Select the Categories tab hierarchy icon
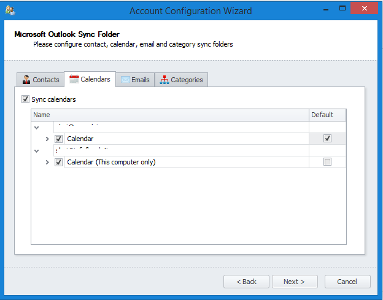 click(164, 80)
